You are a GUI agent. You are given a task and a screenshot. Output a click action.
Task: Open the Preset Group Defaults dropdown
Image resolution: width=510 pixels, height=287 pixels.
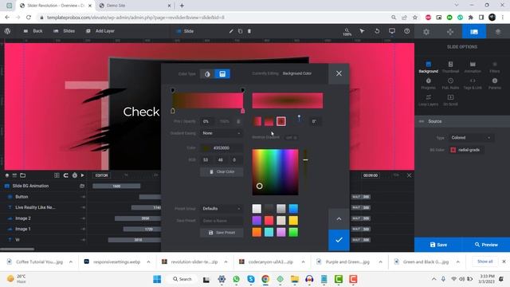(222, 209)
